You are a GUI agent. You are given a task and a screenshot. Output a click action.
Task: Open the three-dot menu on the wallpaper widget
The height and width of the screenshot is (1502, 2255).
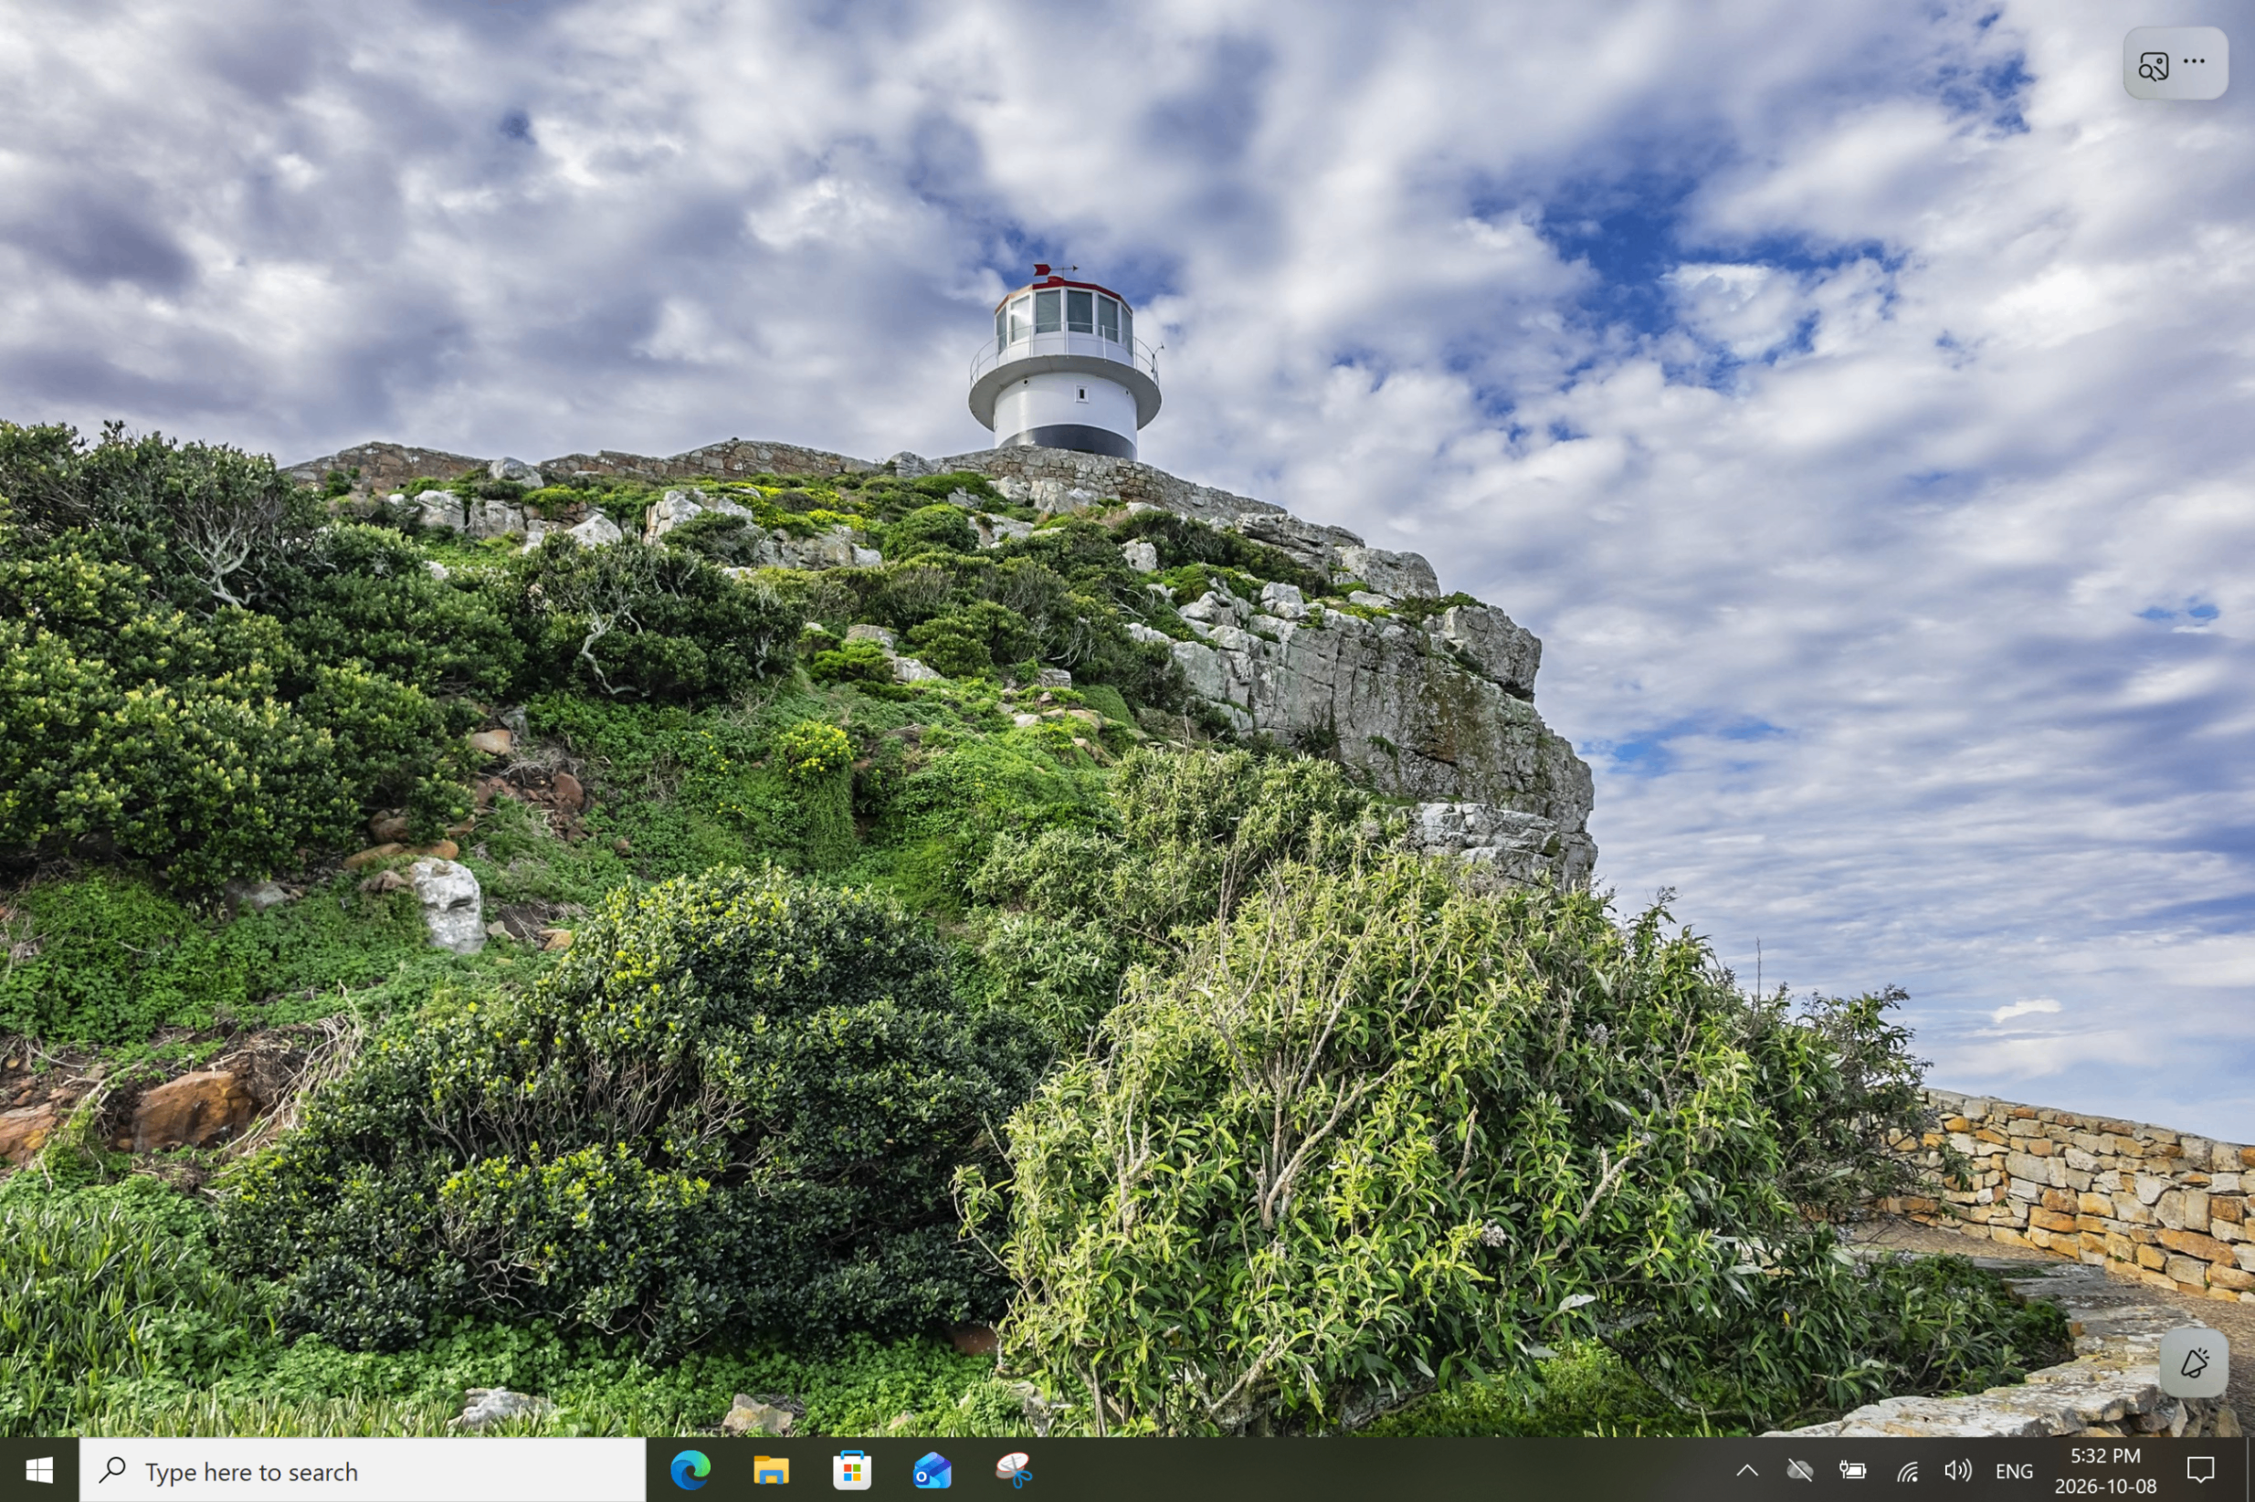pyautogui.click(x=2194, y=61)
